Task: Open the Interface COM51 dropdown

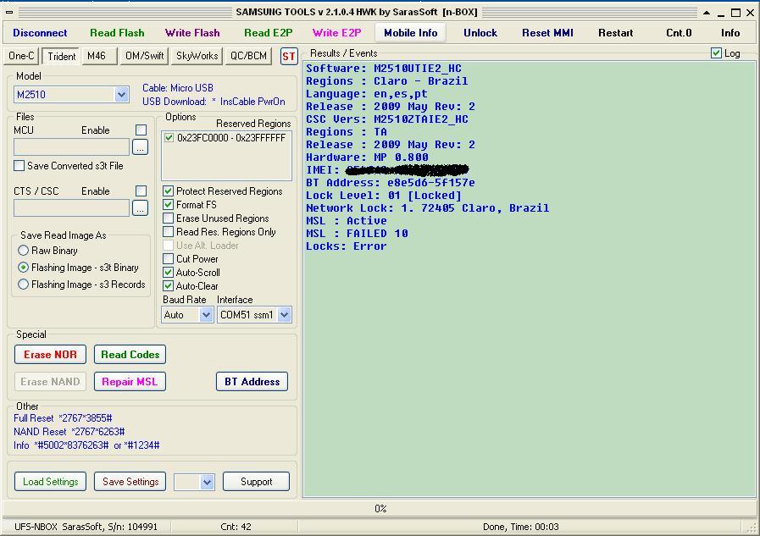Action: [x=285, y=315]
